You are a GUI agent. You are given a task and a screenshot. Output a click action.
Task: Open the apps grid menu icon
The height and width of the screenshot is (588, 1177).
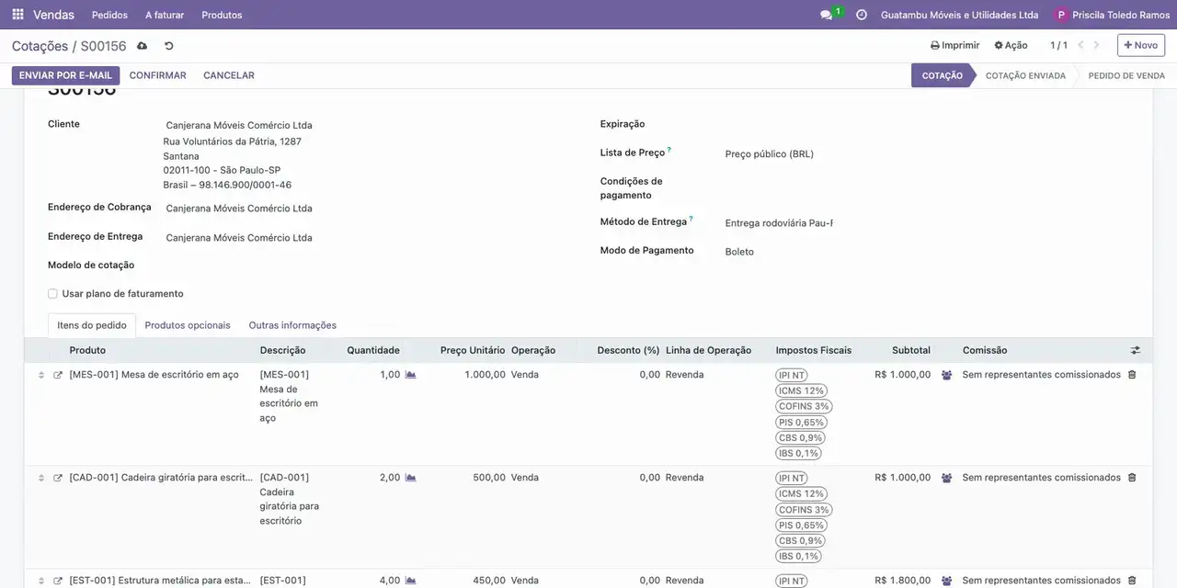[17, 15]
